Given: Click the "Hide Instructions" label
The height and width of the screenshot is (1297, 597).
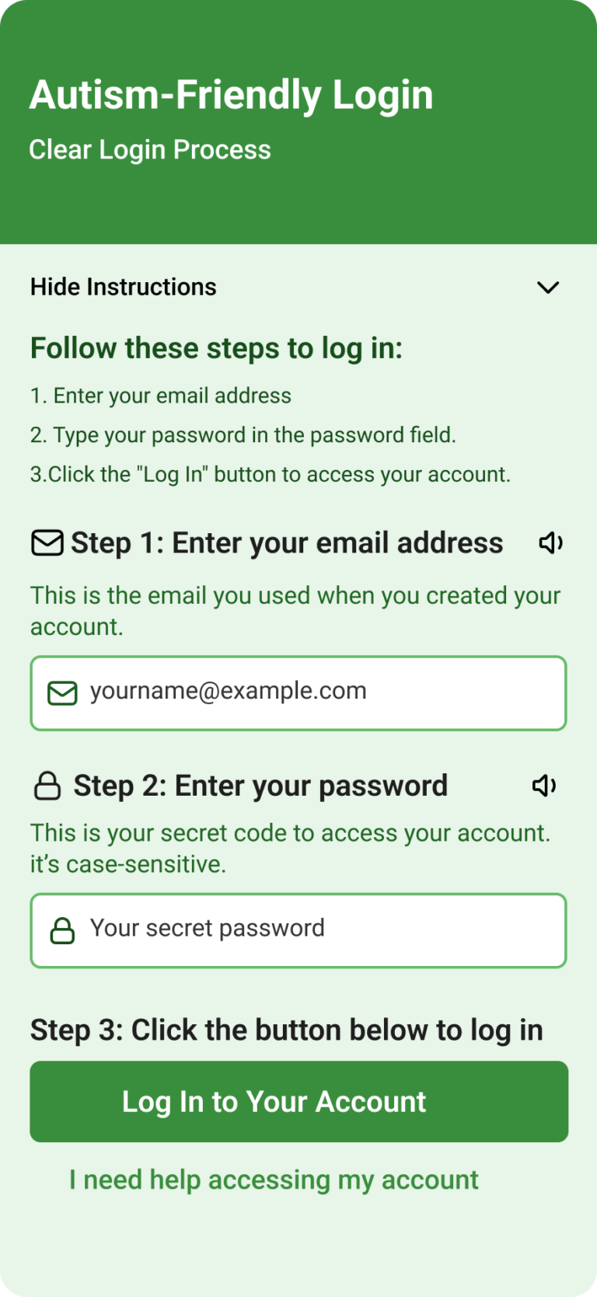Looking at the screenshot, I should coord(124,287).
